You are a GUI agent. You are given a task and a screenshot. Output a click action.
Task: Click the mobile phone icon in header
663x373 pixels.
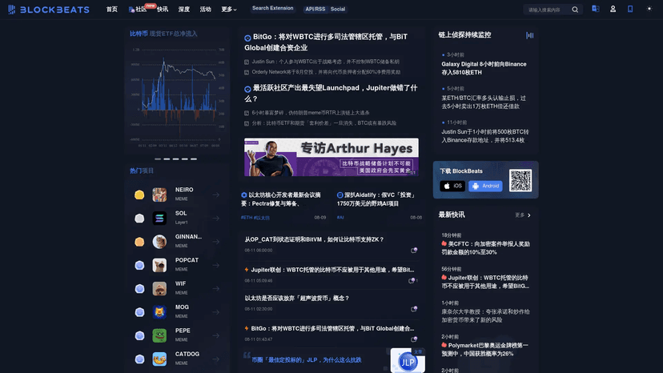click(630, 9)
